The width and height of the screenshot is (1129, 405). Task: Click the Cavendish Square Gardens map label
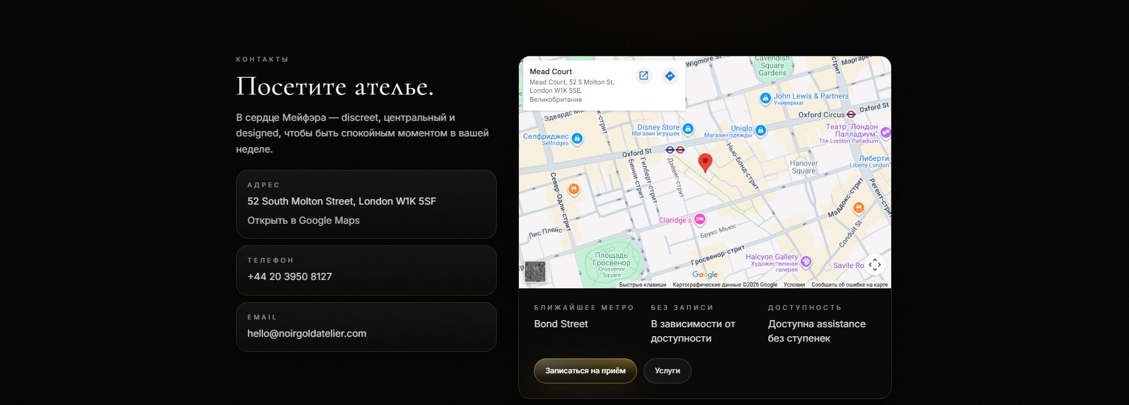click(772, 66)
